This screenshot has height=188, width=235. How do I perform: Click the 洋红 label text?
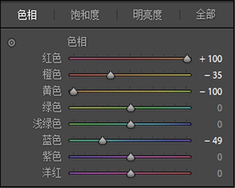click(52, 173)
